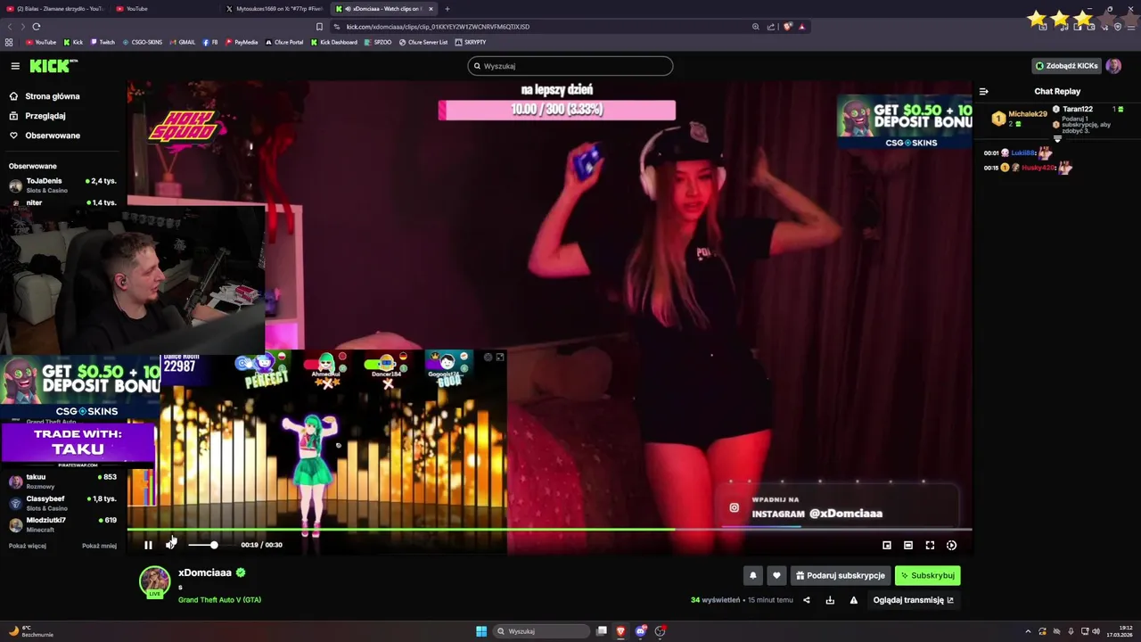Click the browser address bar URL
1141x642 pixels.
[438, 27]
